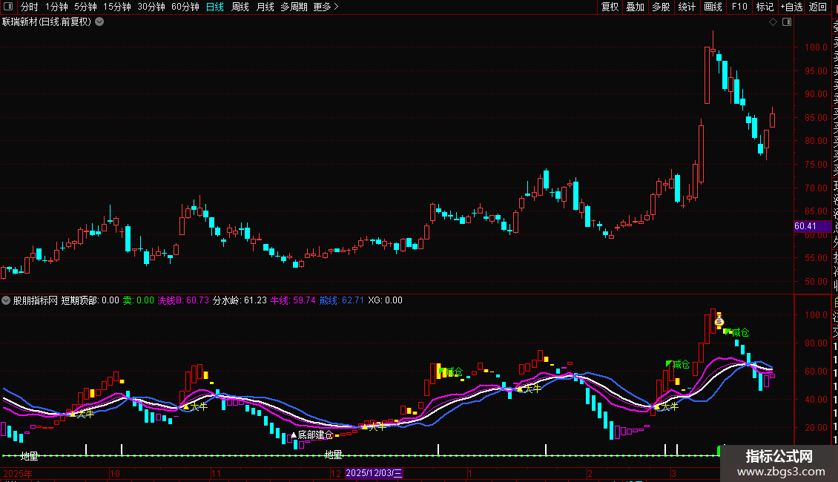This screenshot has width=838, height=482.
Task: Expand the 股朋指标网 indicator dropdown icon
Action: [x=6, y=300]
